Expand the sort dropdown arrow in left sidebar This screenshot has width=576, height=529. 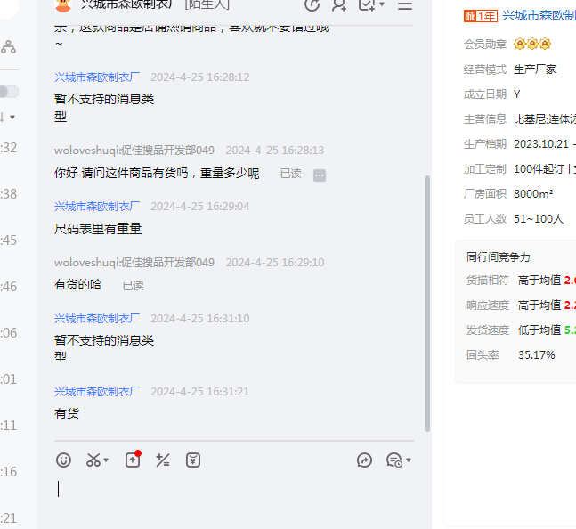tap(12, 117)
